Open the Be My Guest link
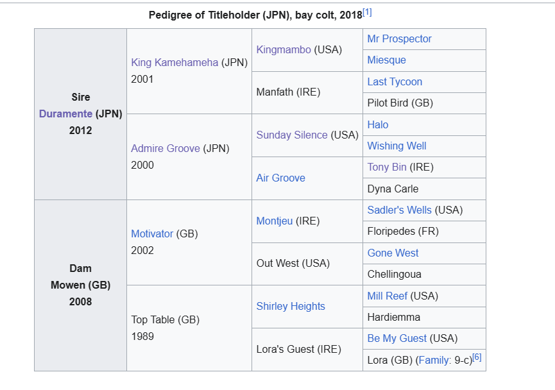555x390 pixels. pyautogui.click(x=397, y=339)
